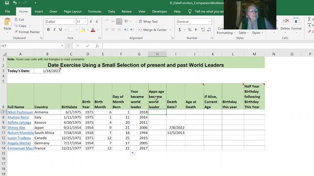Click the Copy icon
This screenshot has width=314, height=176.
pyautogui.click(x=16, y=25)
